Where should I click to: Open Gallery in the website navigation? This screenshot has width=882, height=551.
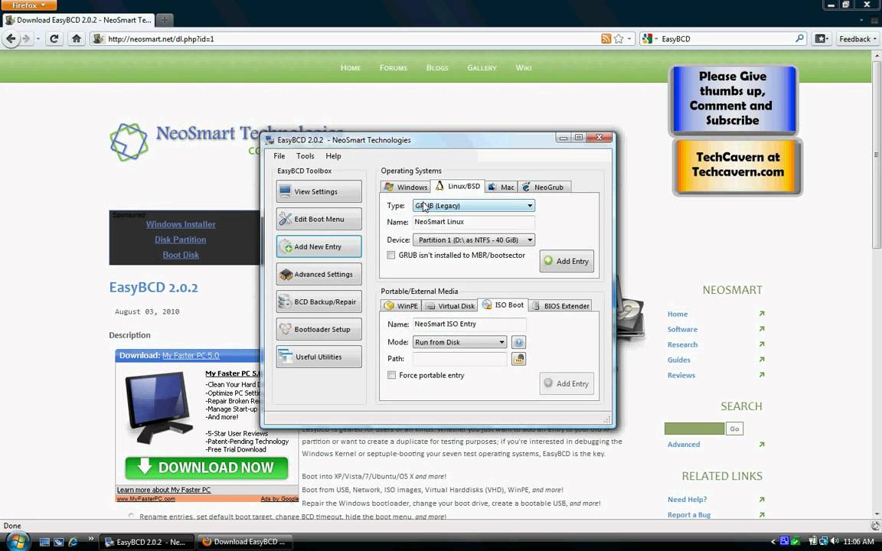click(482, 67)
